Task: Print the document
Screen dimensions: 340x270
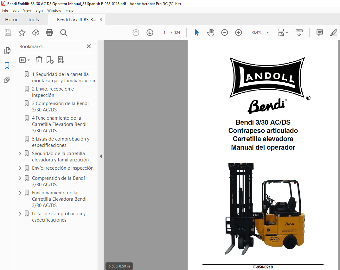Action: [x=49, y=33]
